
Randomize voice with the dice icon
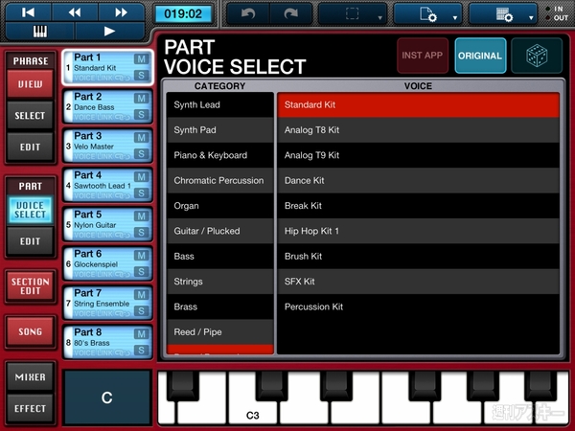coord(537,56)
